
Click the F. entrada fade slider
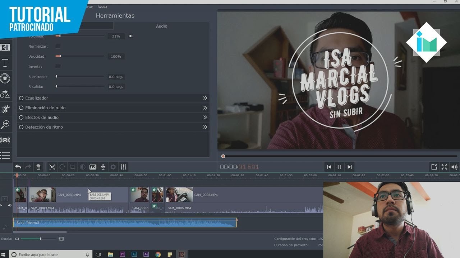pos(80,77)
